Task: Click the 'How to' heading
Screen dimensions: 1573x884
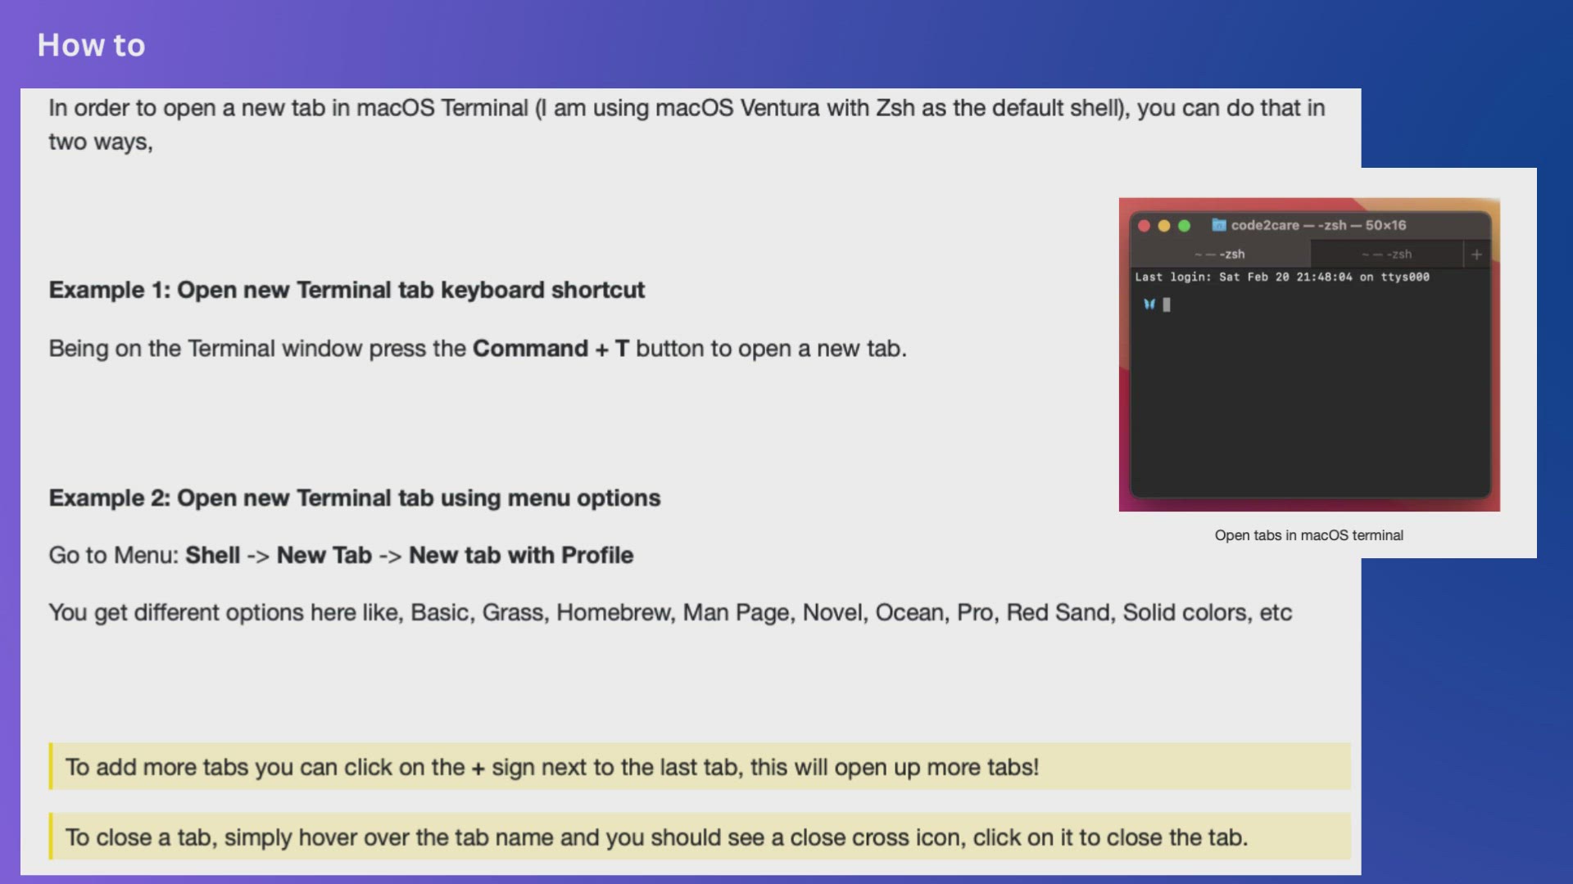Action: coord(91,45)
